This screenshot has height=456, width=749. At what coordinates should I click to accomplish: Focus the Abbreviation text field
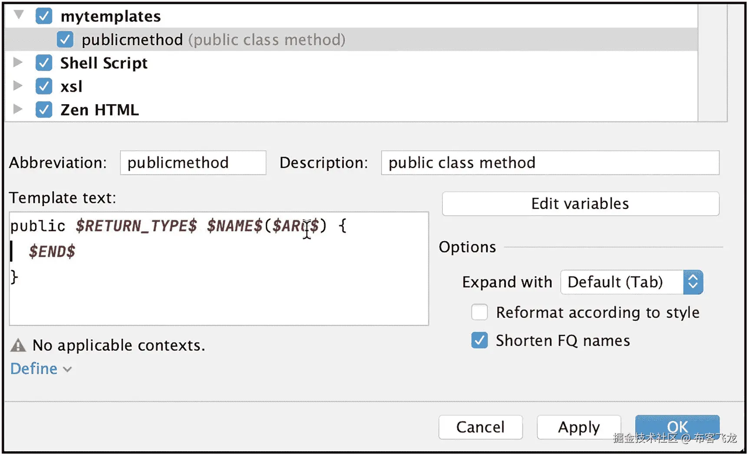point(193,163)
